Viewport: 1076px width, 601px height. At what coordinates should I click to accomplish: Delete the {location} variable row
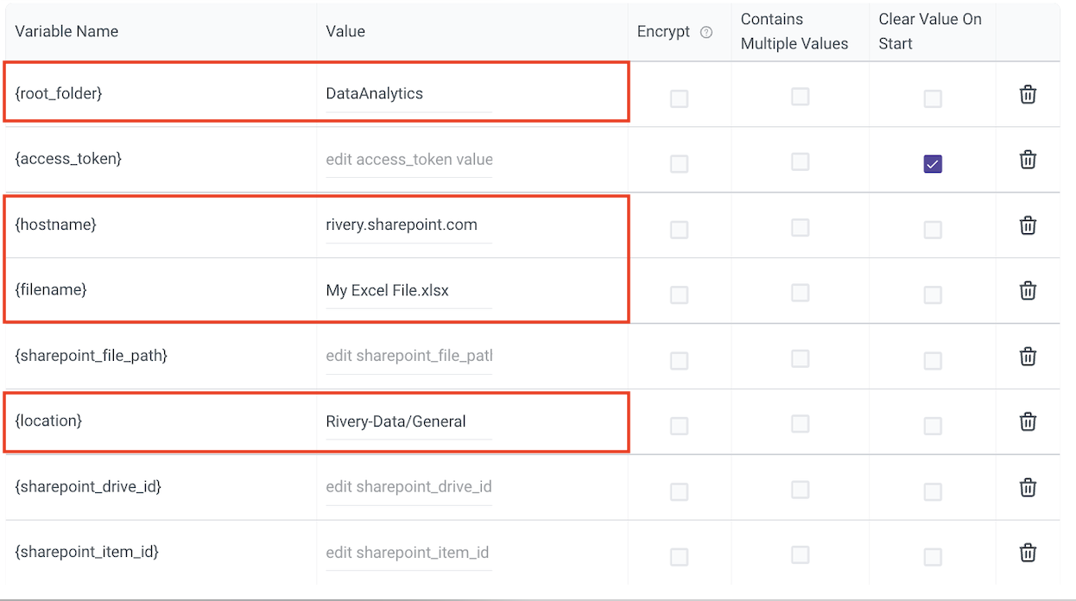1028,421
